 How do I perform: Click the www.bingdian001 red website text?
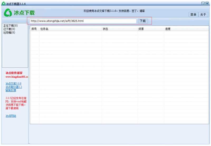coord(17,77)
